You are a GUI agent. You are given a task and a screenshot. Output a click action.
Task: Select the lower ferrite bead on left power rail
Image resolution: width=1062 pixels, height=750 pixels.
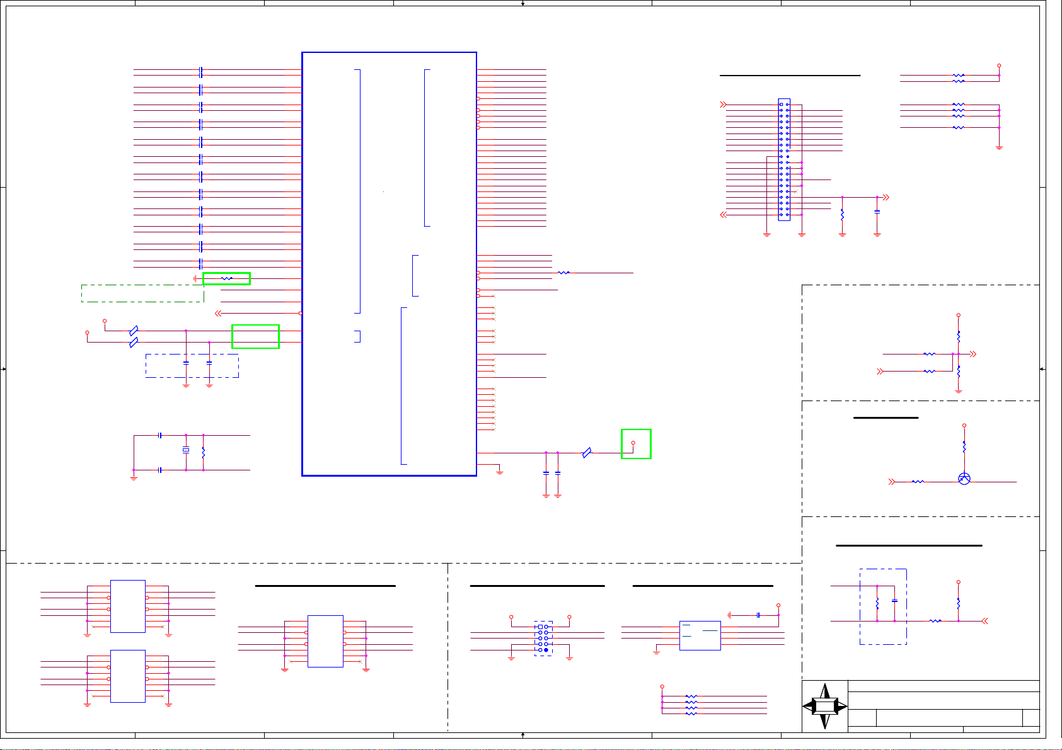(x=134, y=342)
